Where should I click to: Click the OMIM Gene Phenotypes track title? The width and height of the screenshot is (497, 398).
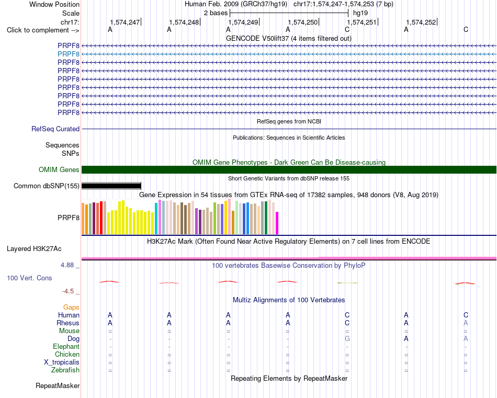[289, 162]
